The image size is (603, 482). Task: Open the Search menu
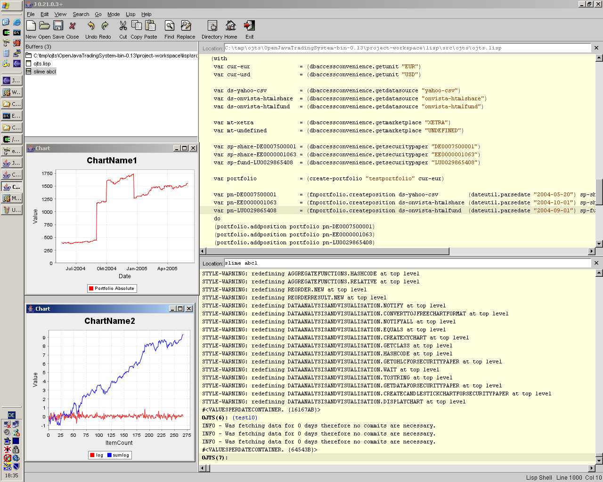81,14
